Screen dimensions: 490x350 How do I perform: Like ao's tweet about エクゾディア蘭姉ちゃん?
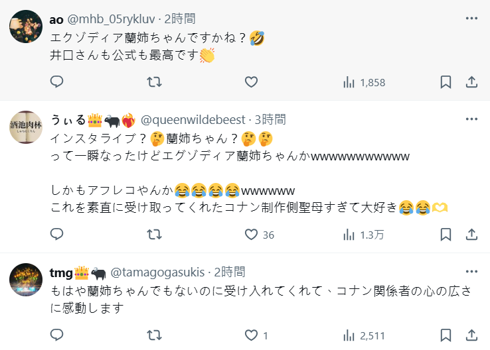[251, 82]
